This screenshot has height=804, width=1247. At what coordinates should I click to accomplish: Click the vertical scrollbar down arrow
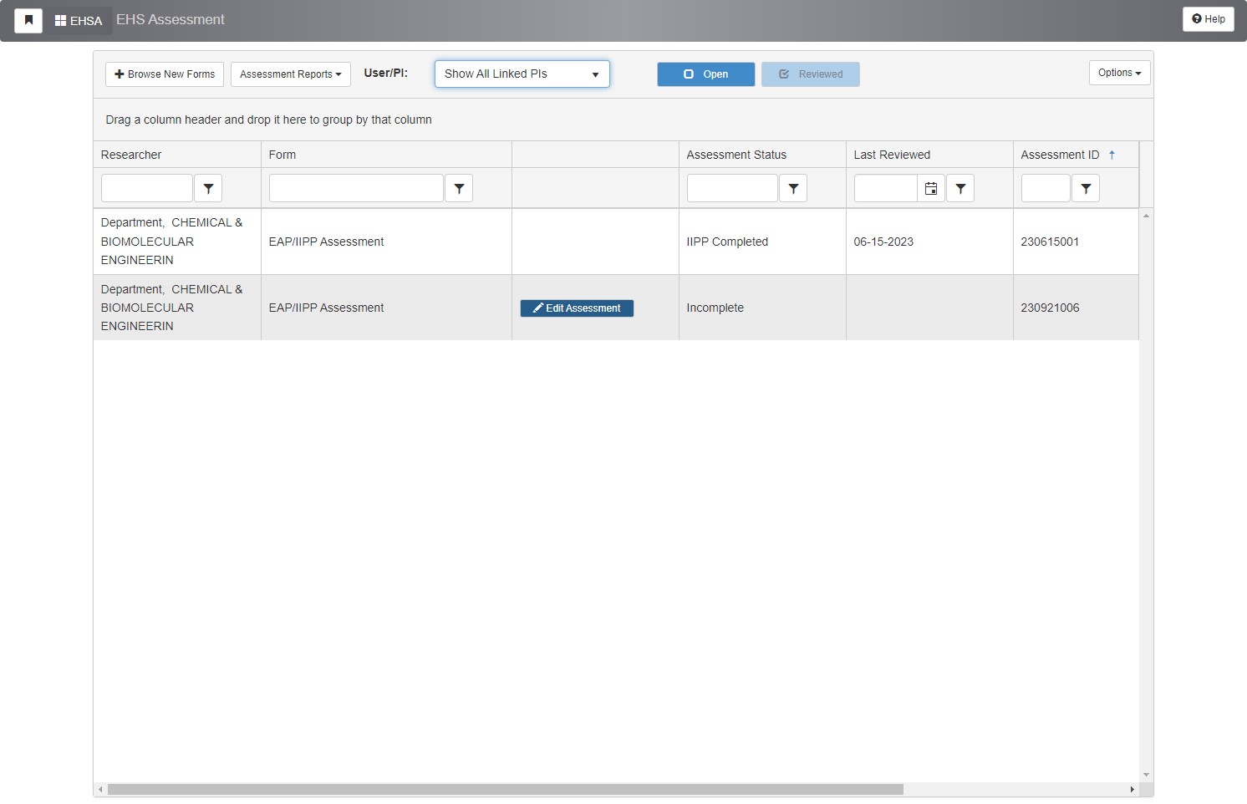point(1146,775)
